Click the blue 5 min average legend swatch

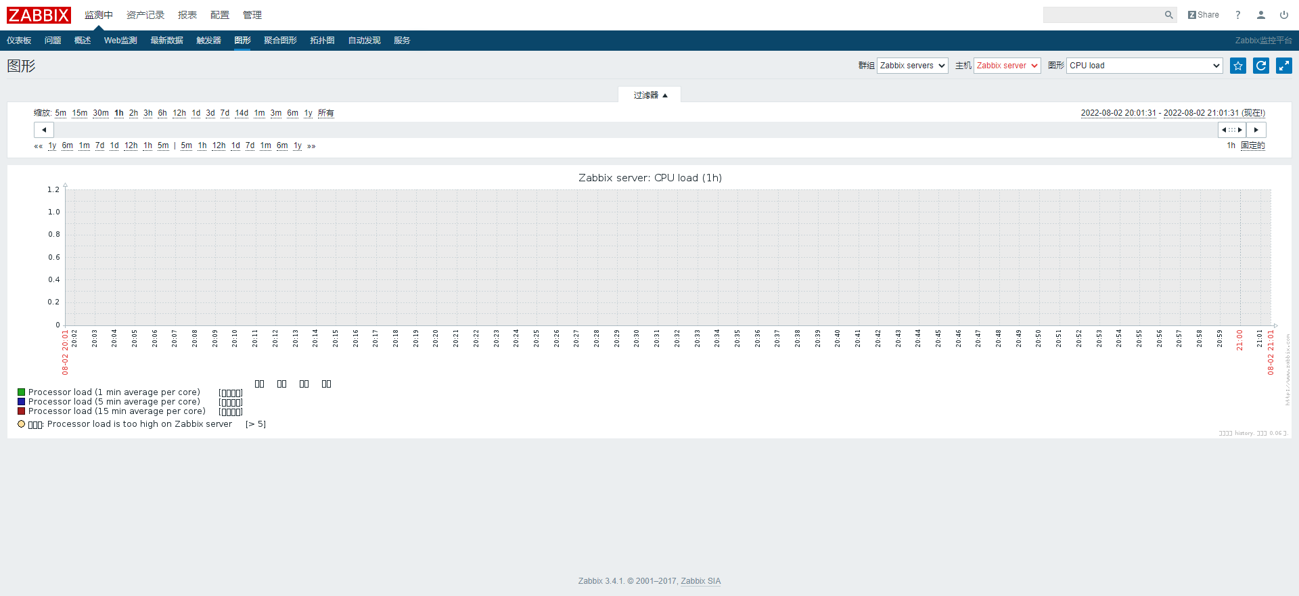click(x=22, y=402)
